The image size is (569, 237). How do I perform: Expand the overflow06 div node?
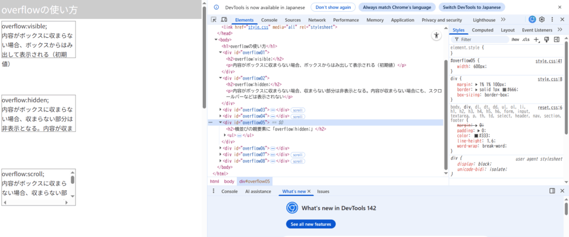221,148
